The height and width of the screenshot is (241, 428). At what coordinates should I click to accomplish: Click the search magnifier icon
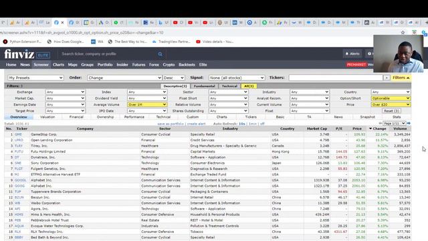(160, 54)
